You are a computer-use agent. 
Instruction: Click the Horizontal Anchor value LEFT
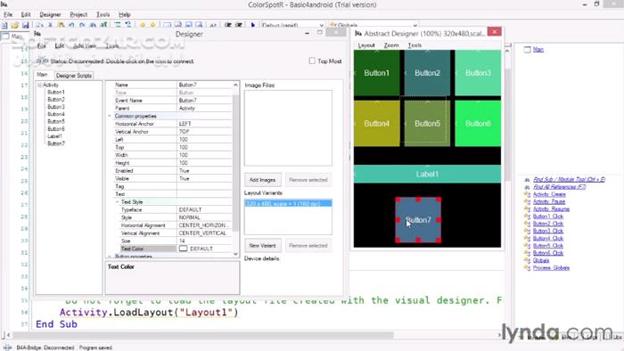204,124
